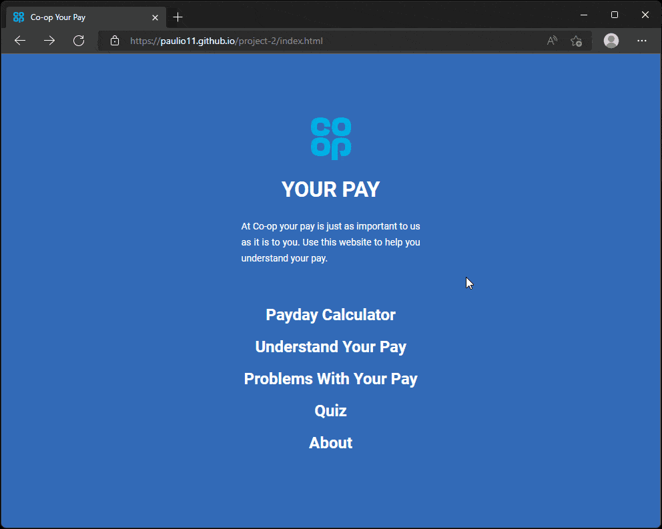Maximize the browser window
This screenshot has height=529, width=662.
(615, 15)
